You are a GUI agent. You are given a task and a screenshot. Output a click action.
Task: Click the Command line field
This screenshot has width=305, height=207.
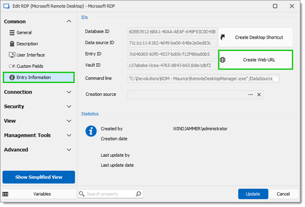pos(203,79)
